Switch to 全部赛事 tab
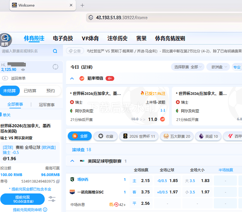The width and height of the screenshot is (242, 212). 15,105
